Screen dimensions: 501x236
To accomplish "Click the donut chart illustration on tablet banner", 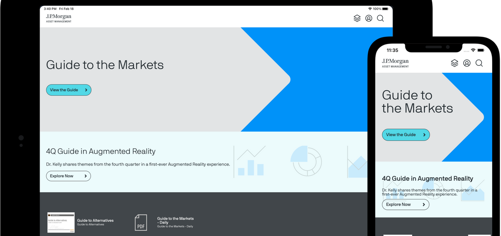I will (x=306, y=161).
